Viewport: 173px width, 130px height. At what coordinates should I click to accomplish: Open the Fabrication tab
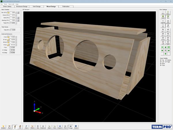pos(66,6)
